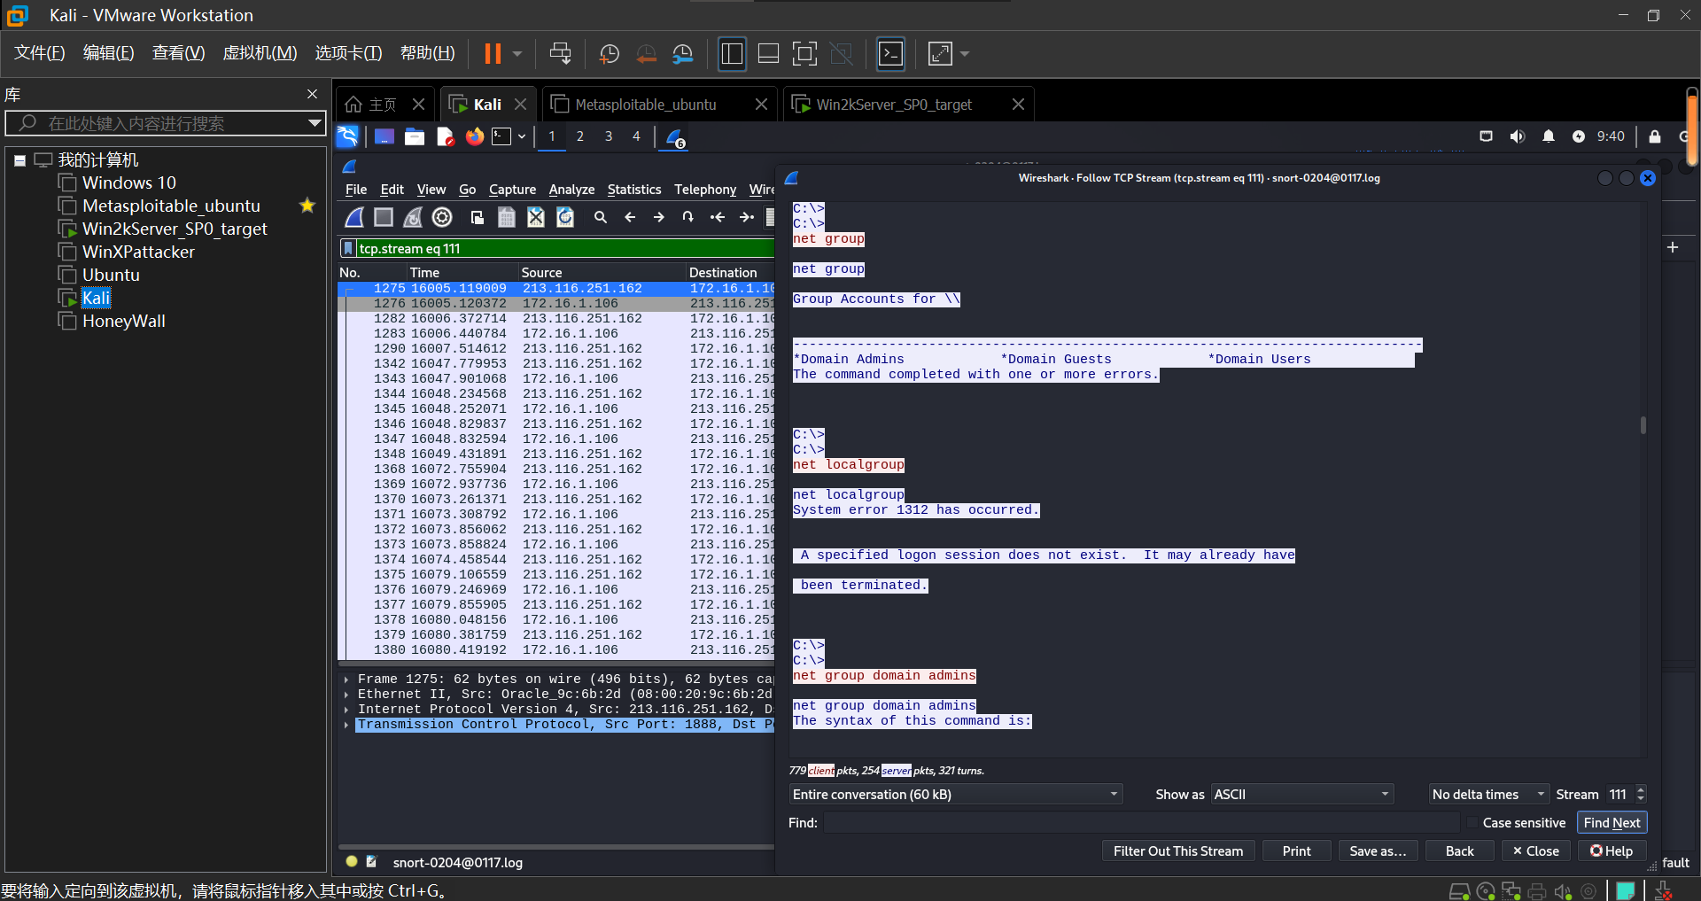Viewport: 1701px width, 901px height.
Task: Open capture options gear icon
Action: tap(442, 217)
